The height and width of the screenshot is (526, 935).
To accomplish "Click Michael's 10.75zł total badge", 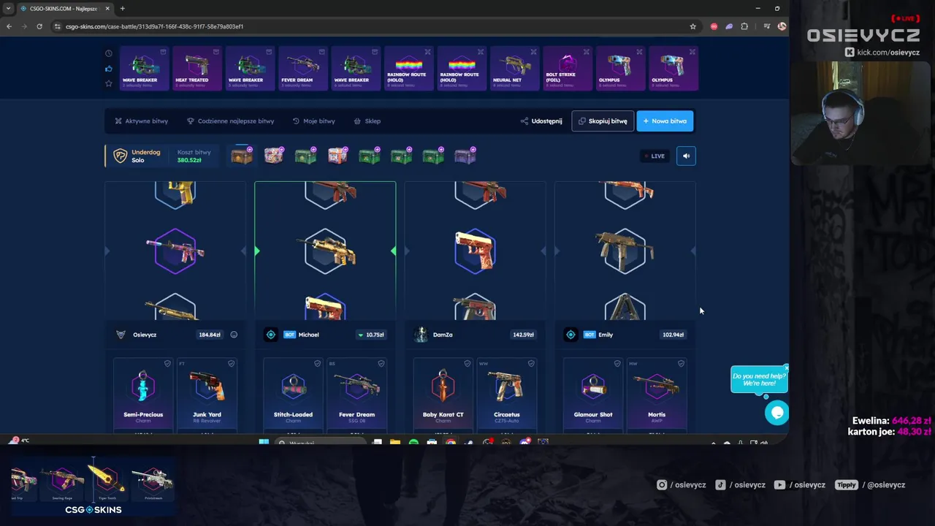I will click(371, 335).
